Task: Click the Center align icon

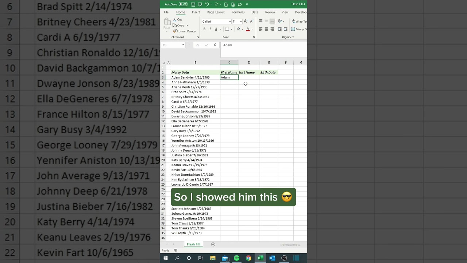Action: pyautogui.click(x=266, y=29)
